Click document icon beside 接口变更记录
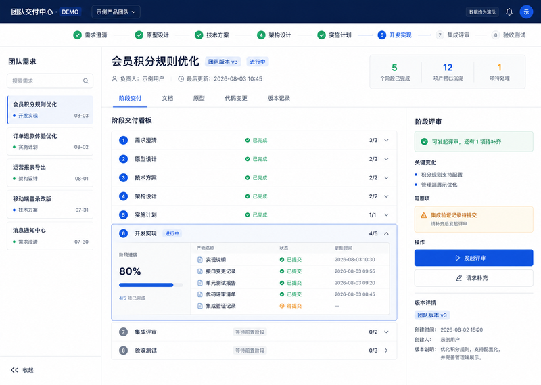 coord(199,271)
